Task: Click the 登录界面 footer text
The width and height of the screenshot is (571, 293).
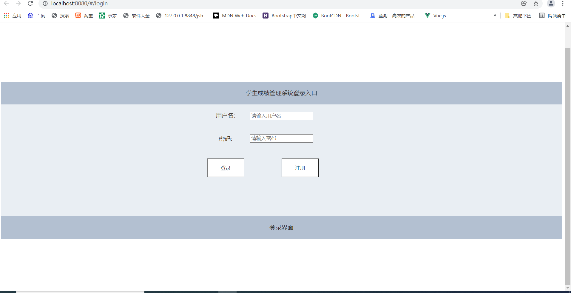Action: coord(281,228)
